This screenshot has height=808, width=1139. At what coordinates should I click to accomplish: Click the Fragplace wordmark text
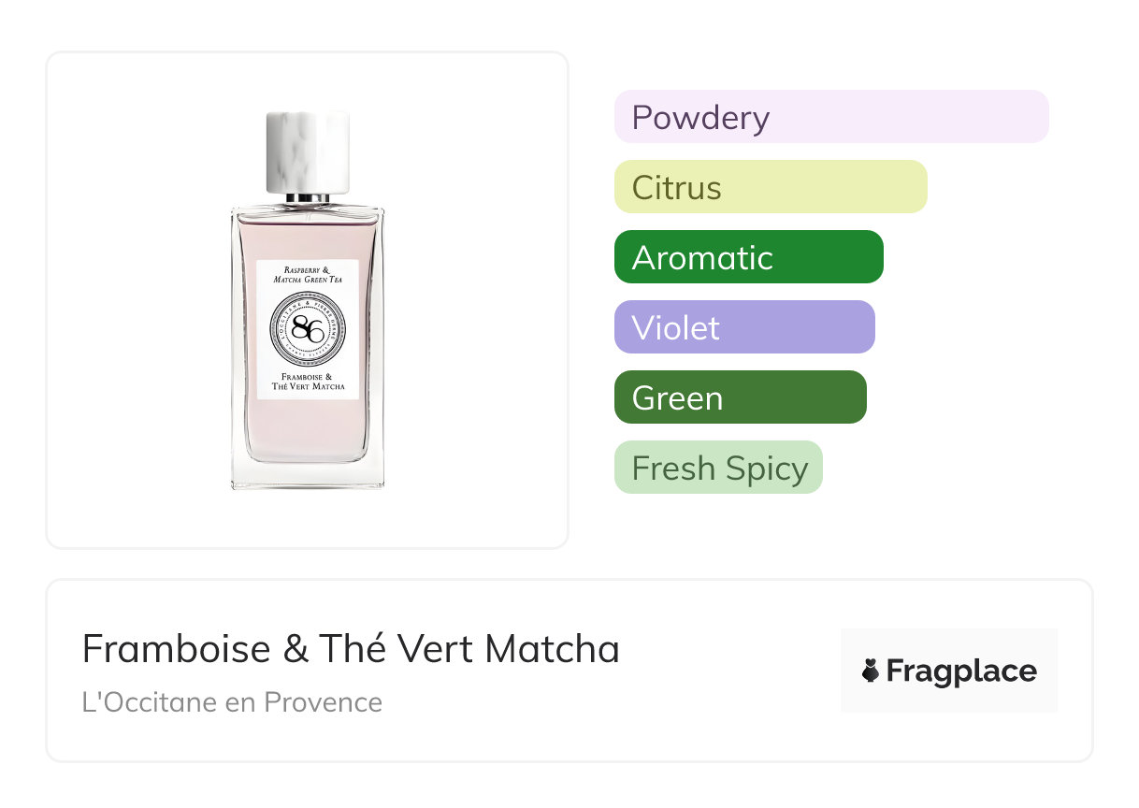point(961,671)
